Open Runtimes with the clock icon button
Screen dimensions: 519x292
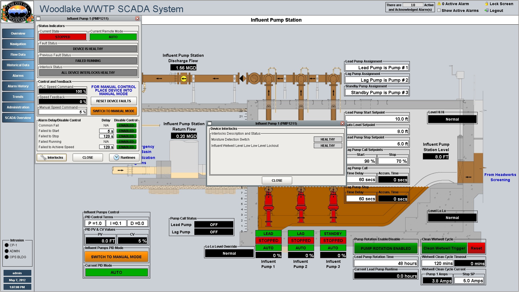124,157
